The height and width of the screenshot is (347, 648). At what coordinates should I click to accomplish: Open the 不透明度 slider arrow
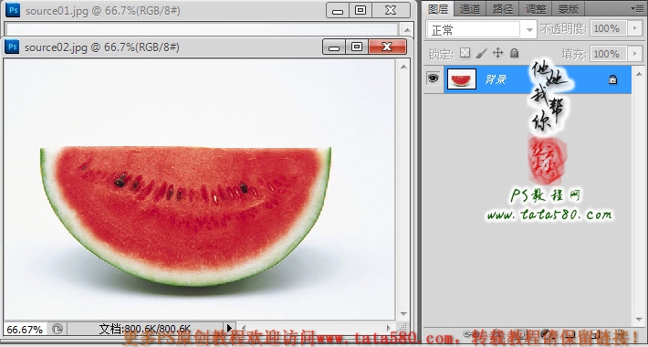point(635,28)
